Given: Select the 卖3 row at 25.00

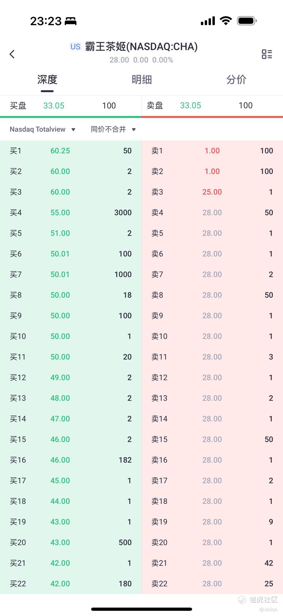Looking at the screenshot, I should click(x=212, y=192).
